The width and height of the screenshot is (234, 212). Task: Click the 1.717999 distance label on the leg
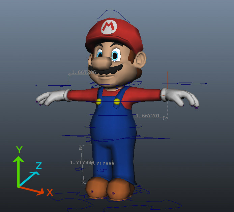coord(103,163)
